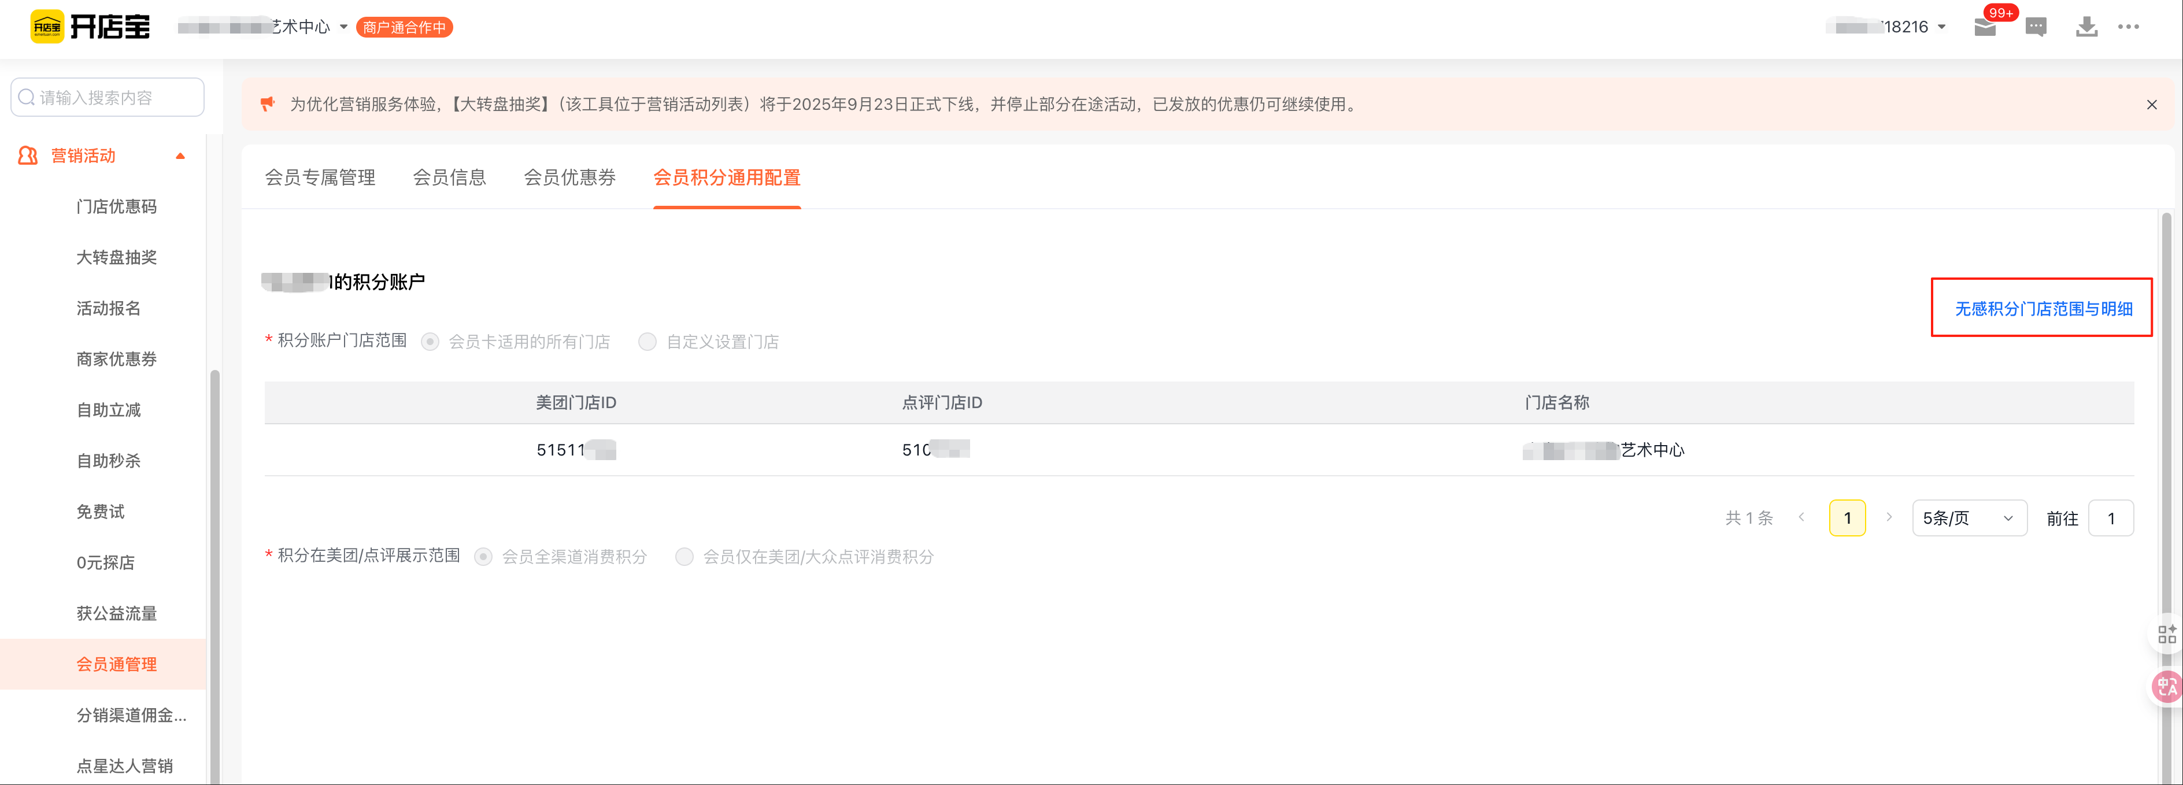Switch to the 会员信息 tab

pos(449,177)
